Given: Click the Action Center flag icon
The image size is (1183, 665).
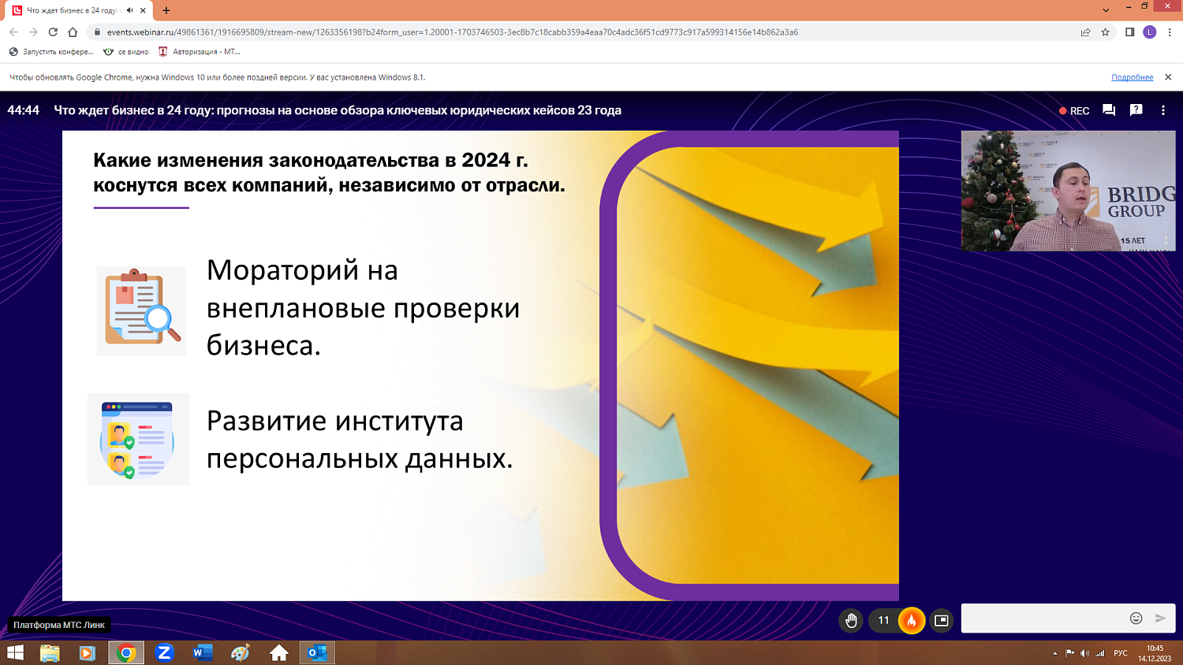Looking at the screenshot, I should coord(1069,653).
